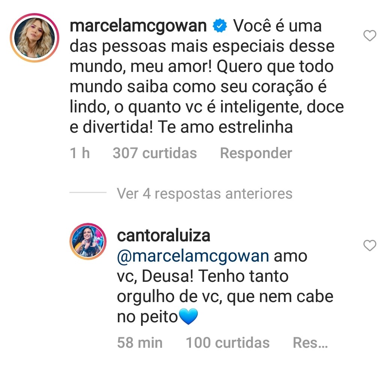Viewport: 383px width, 368px height.
Task: Tap the '58 min' timestamp
Action: coord(140,343)
